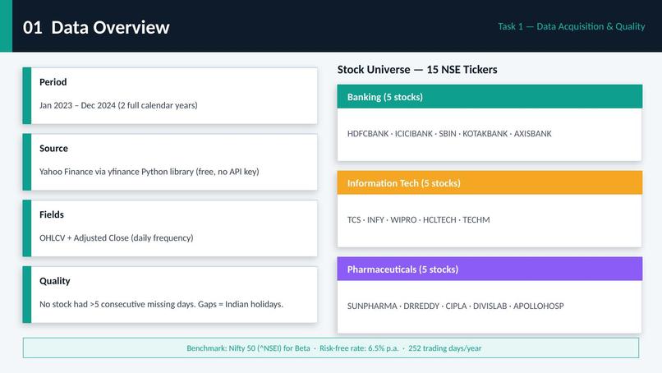Select the 'Source' card heading
Screen dimensions: 662x373
point(53,148)
